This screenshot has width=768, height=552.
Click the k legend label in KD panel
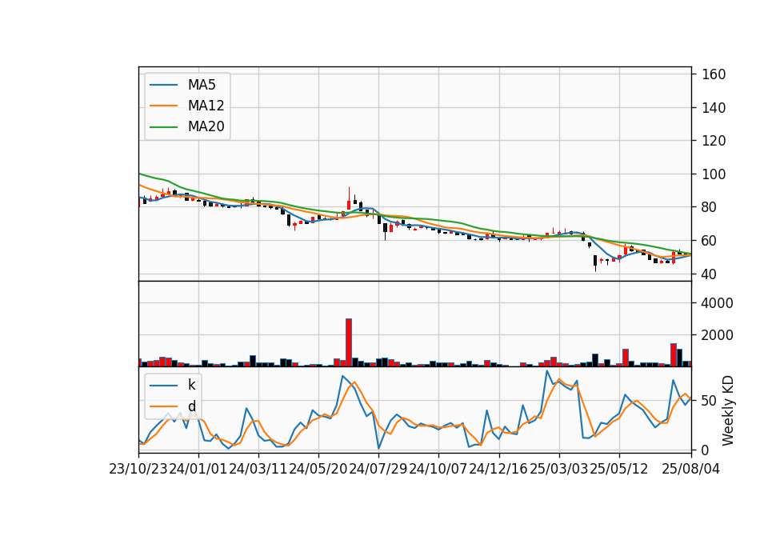click(x=191, y=385)
